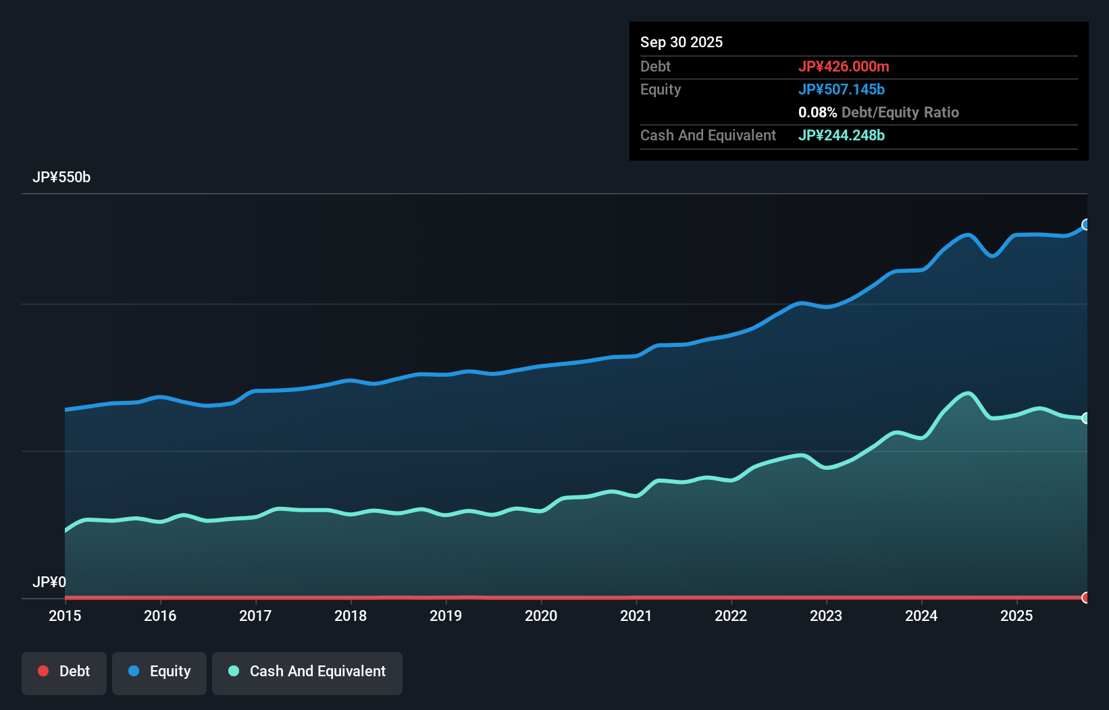Screen dimensions: 1109x710
Task: Select the 2015 label on the x-axis
Action: tap(64, 616)
